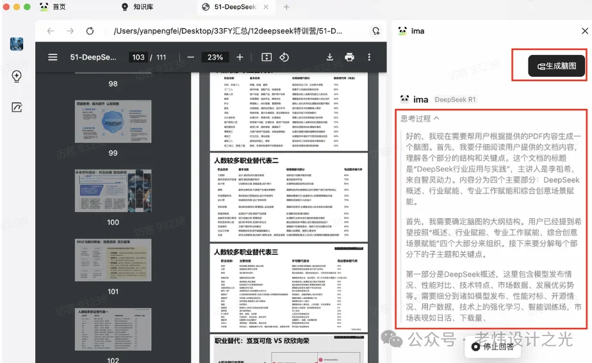The image size is (592, 363).
Task: Reload the page
Action: (x=90, y=31)
